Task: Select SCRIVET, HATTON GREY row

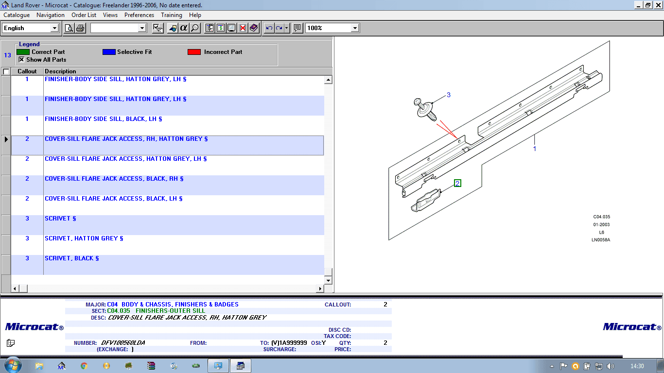Action: click(168, 245)
